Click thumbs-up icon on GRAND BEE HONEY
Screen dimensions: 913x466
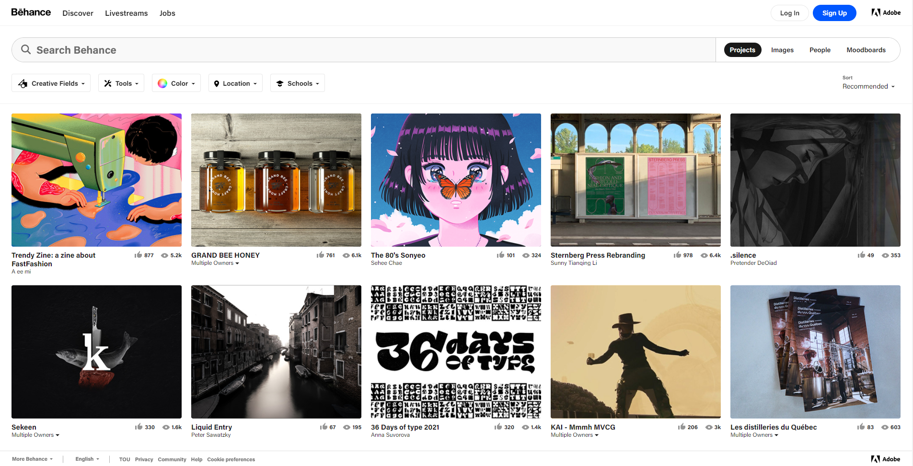320,255
